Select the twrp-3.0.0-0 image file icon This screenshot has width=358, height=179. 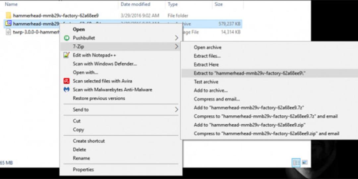click(x=8, y=32)
